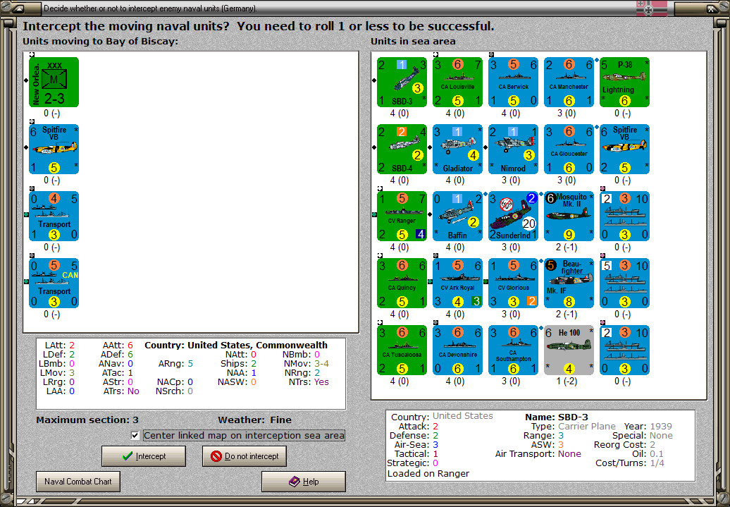Select the CAN Transport unit
Viewport: 730px width, 507px height.
coord(54,283)
